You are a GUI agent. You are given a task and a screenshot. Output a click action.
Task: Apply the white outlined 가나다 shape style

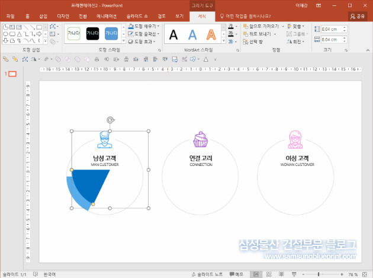[74, 33]
